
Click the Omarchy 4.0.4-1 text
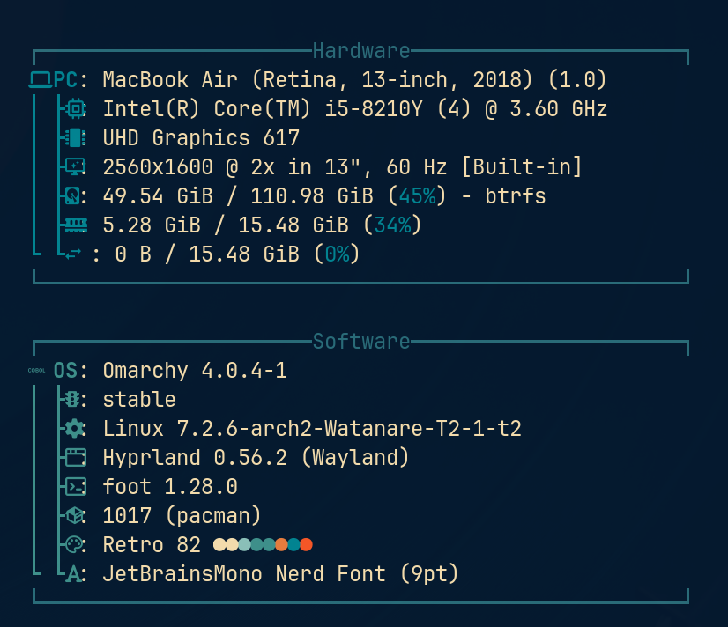[195, 370]
